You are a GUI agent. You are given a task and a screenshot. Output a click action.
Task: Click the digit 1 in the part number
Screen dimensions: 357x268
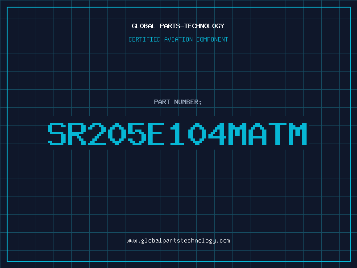coord(177,134)
